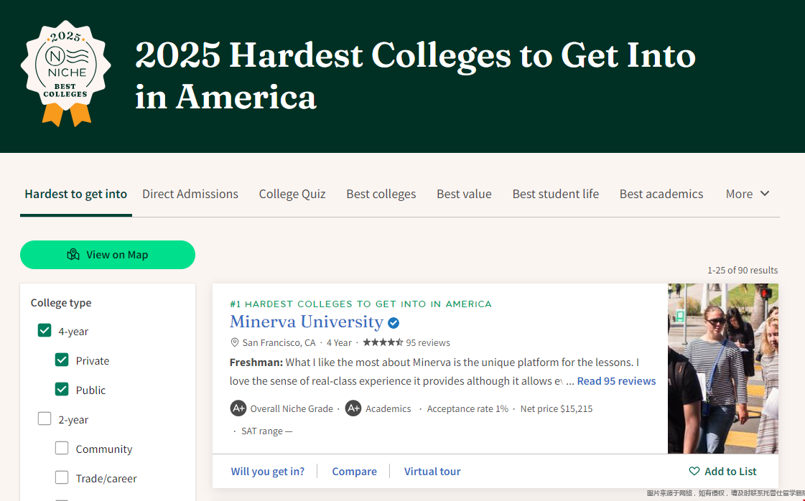Click the Minerva University campus photo
Image resolution: width=805 pixels, height=501 pixels.
723,368
